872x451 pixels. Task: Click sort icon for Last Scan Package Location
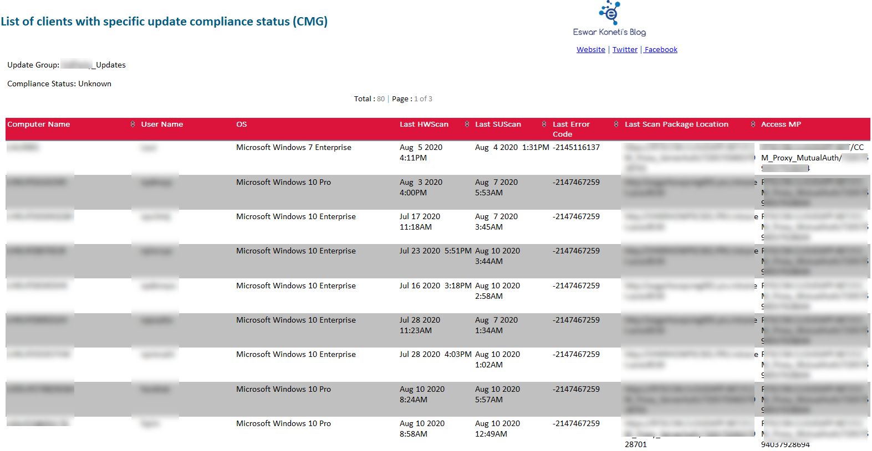coord(752,125)
